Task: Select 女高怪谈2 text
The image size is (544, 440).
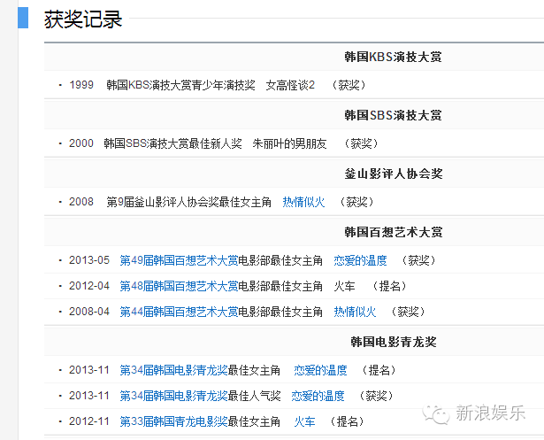Action: pos(290,85)
